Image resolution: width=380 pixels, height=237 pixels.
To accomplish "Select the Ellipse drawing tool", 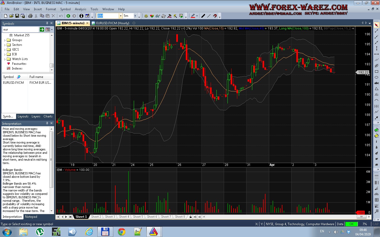I will (x=376, y=77).
